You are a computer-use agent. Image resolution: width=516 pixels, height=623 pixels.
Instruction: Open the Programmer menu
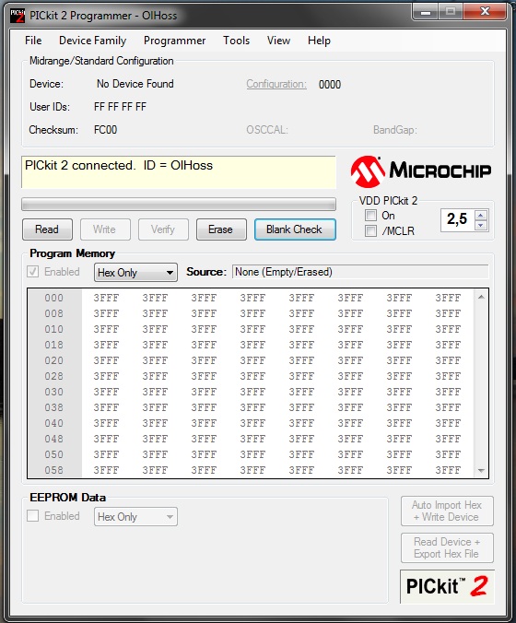click(174, 41)
